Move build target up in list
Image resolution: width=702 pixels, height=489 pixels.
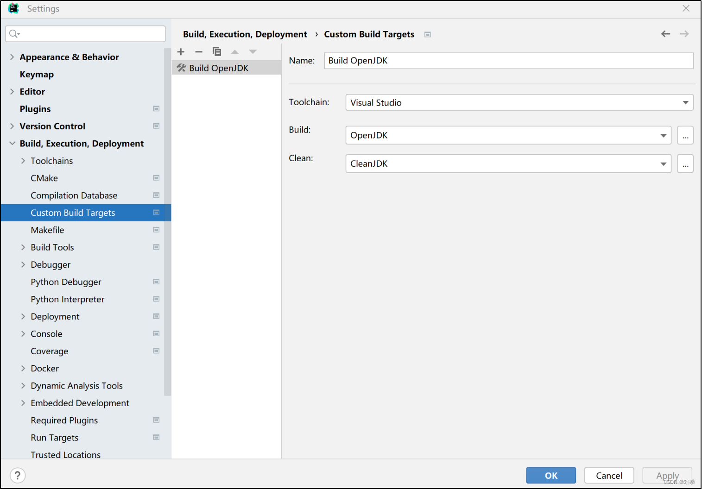(x=235, y=52)
